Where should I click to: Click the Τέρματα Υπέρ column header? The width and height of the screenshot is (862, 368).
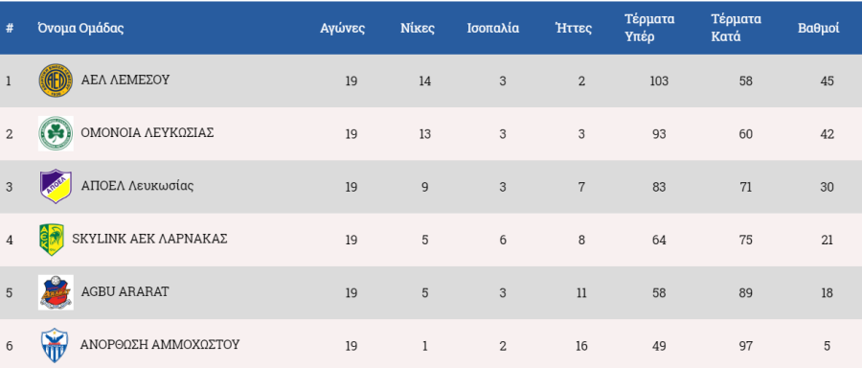tap(649, 28)
